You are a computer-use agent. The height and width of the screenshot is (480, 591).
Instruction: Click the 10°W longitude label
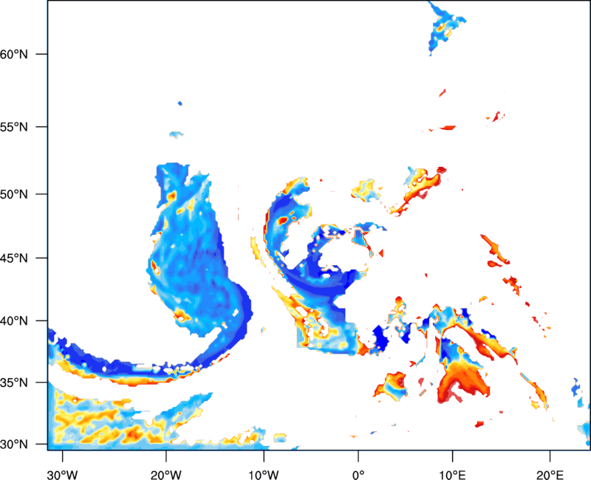(x=264, y=475)
